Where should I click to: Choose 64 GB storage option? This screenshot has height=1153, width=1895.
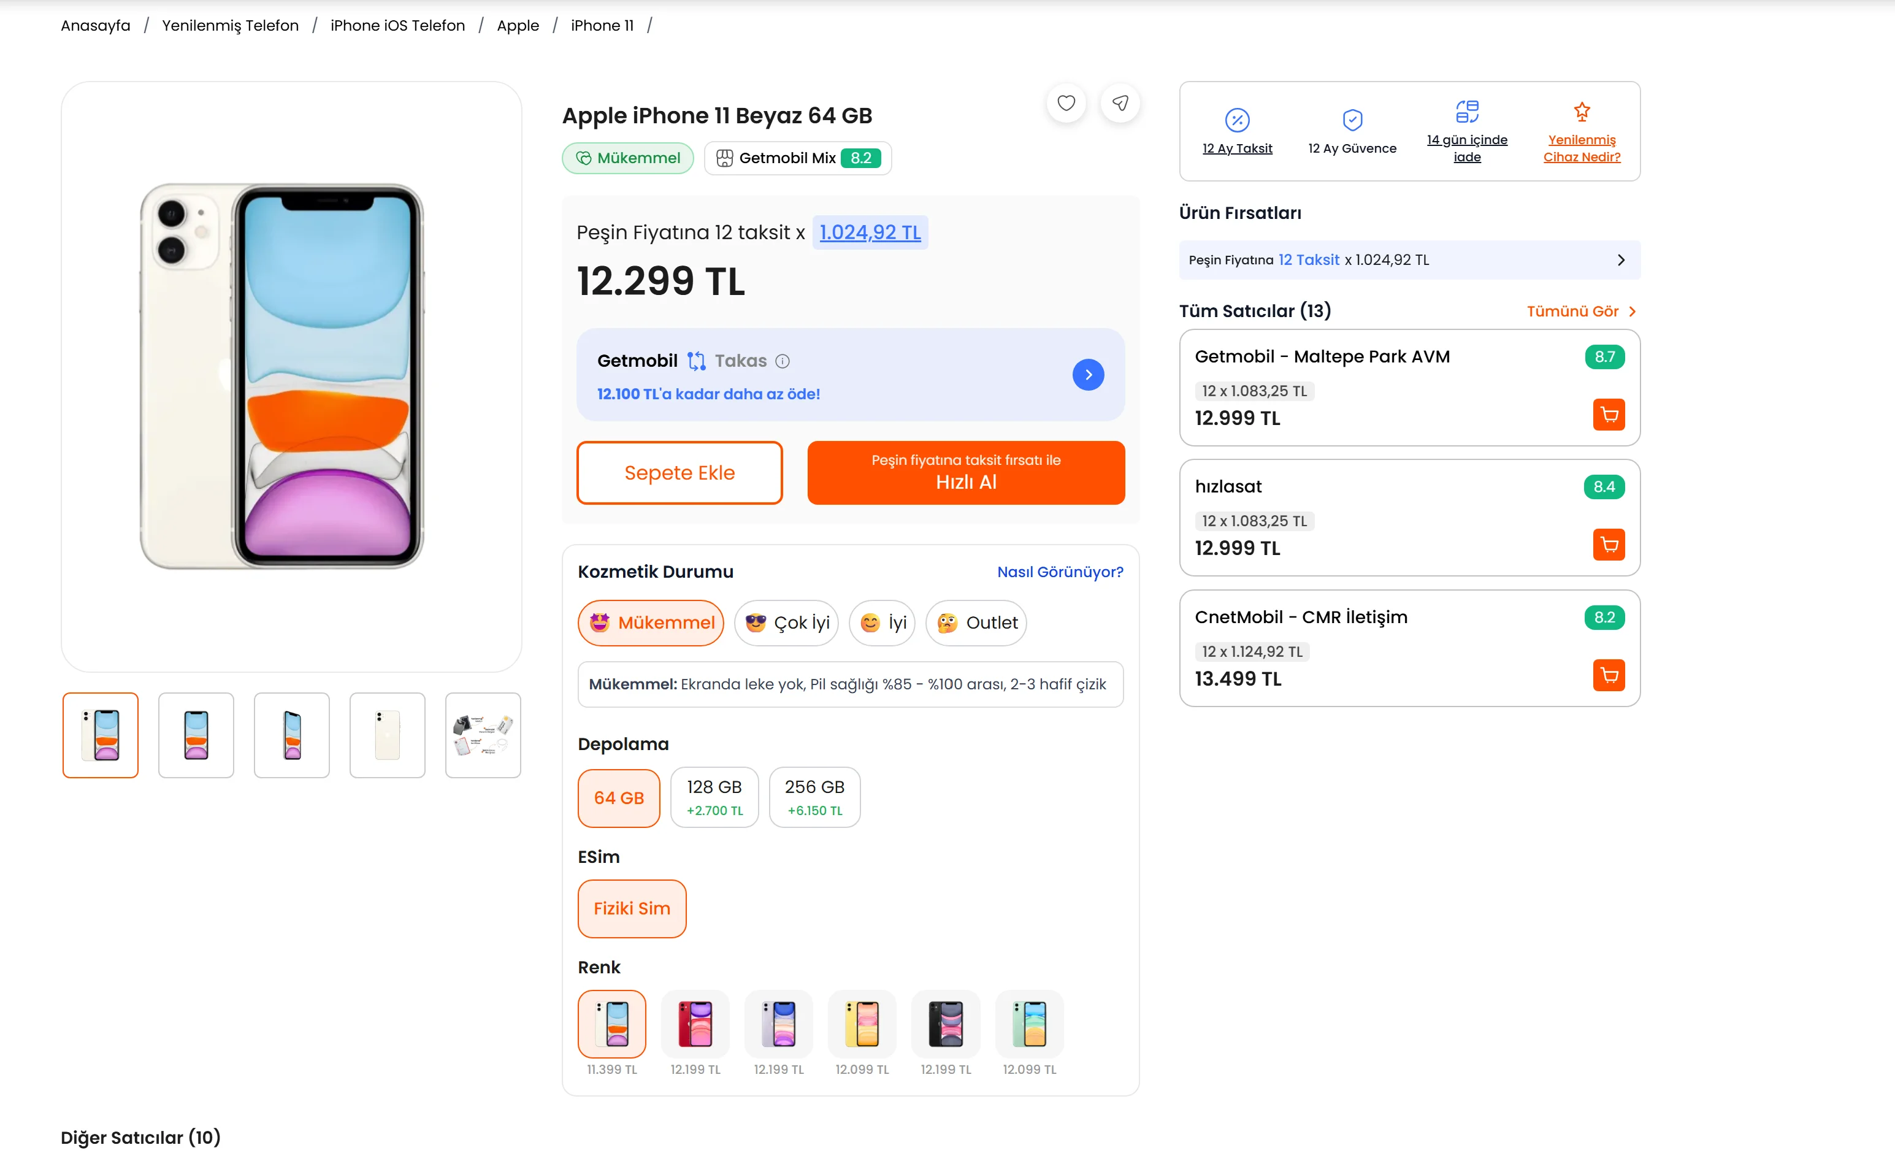[618, 798]
